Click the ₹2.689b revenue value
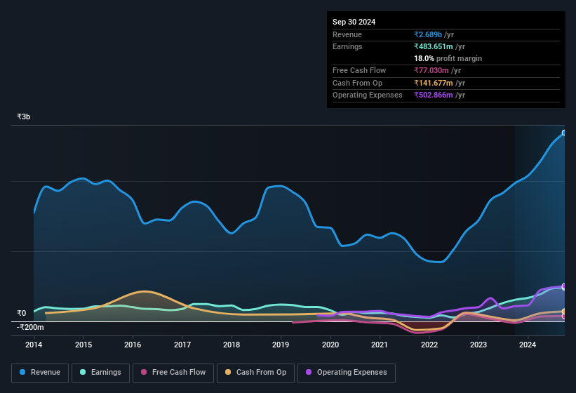 pos(428,34)
